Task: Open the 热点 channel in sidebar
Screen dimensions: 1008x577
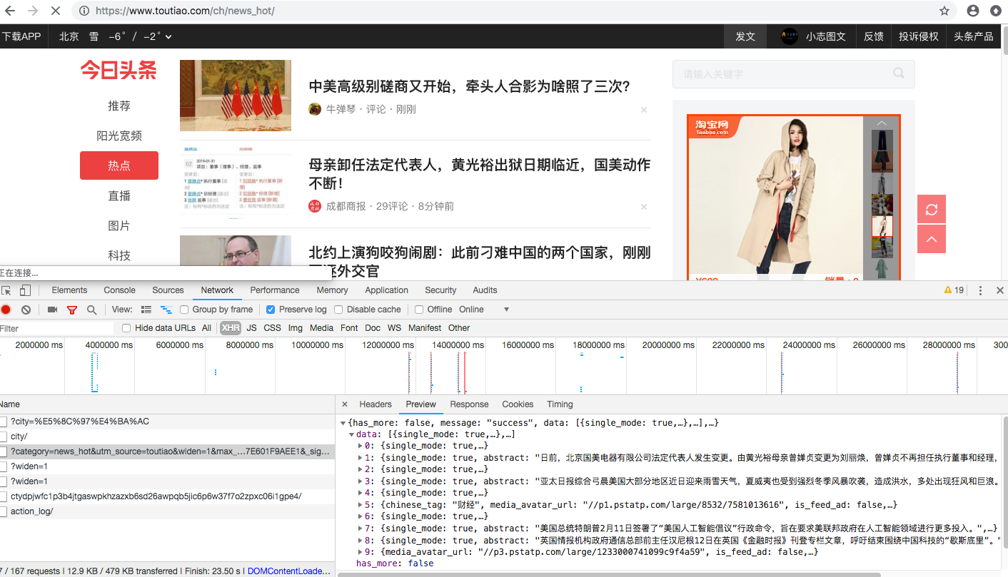Action: (119, 165)
